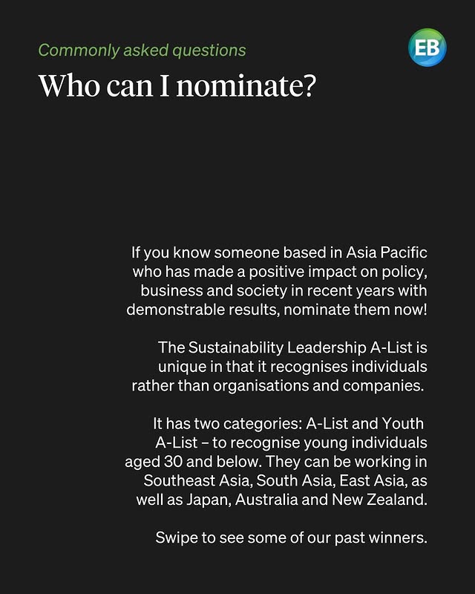Click the word "Japan" in the last paragraph
This screenshot has width=475, height=594.
pyautogui.click(x=208, y=500)
